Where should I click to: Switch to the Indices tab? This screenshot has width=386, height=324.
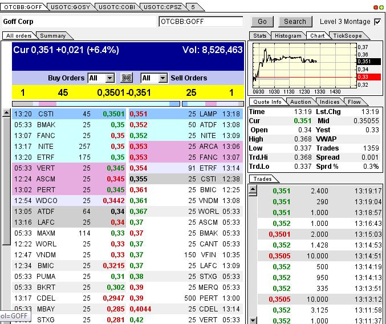[330, 102]
